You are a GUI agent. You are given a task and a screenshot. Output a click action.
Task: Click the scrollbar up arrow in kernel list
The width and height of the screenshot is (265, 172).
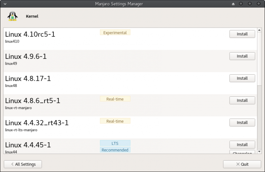coord(259,30)
